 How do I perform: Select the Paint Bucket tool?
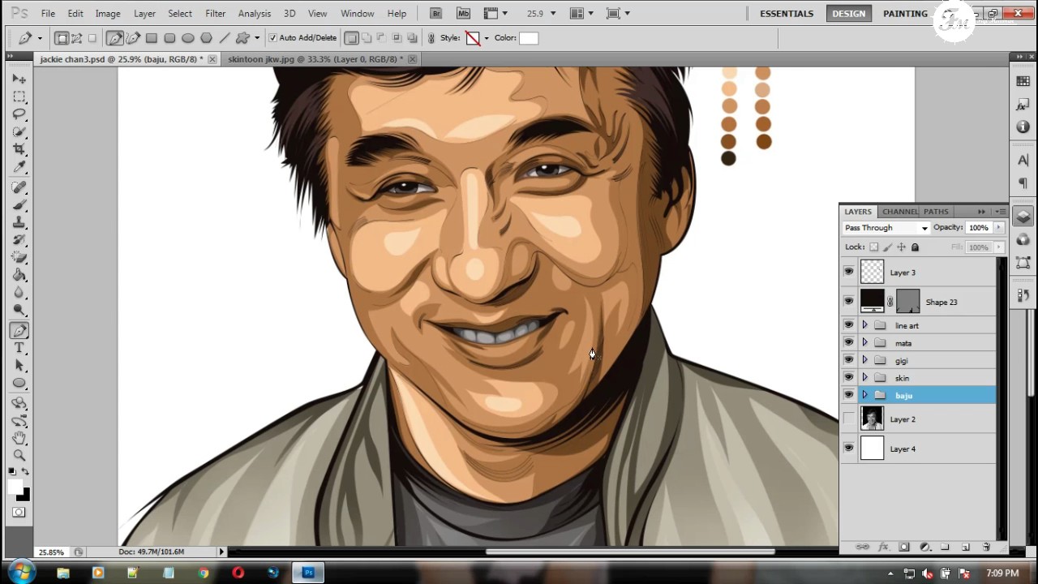click(19, 275)
